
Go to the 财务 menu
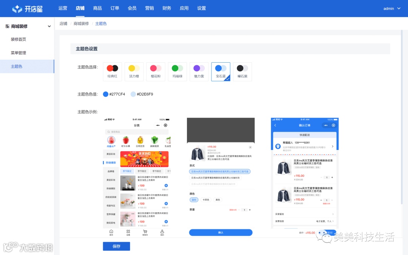click(167, 8)
